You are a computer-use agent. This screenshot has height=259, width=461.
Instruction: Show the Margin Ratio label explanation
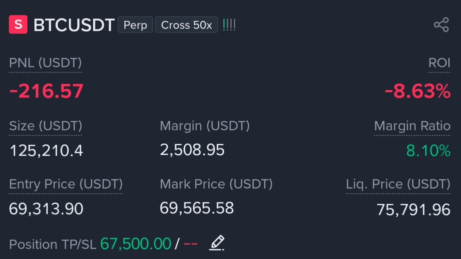pos(412,126)
